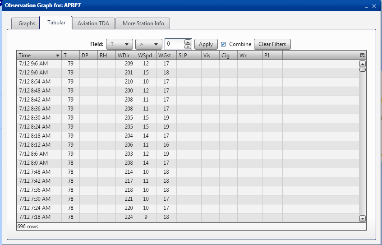Click the Clear Filters button
382x245 pixels.
[272, 44]
